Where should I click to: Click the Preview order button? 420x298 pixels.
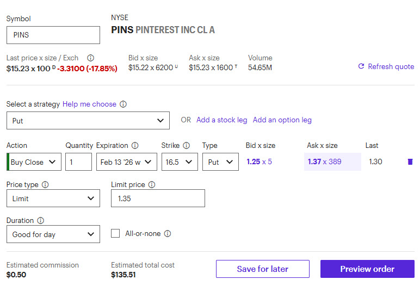click(367, 269)
